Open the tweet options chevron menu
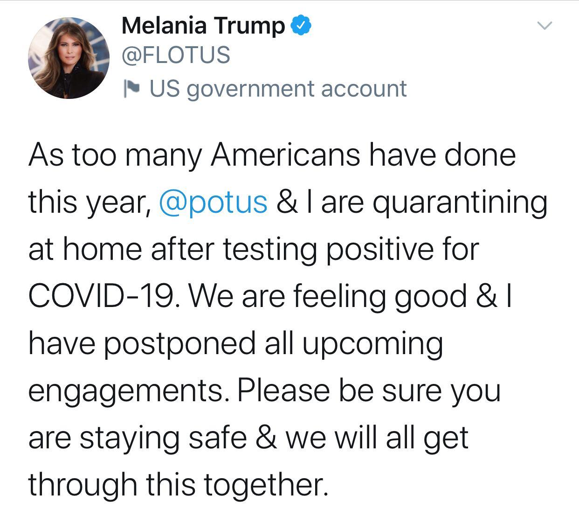579x530 pixels. 545,25
